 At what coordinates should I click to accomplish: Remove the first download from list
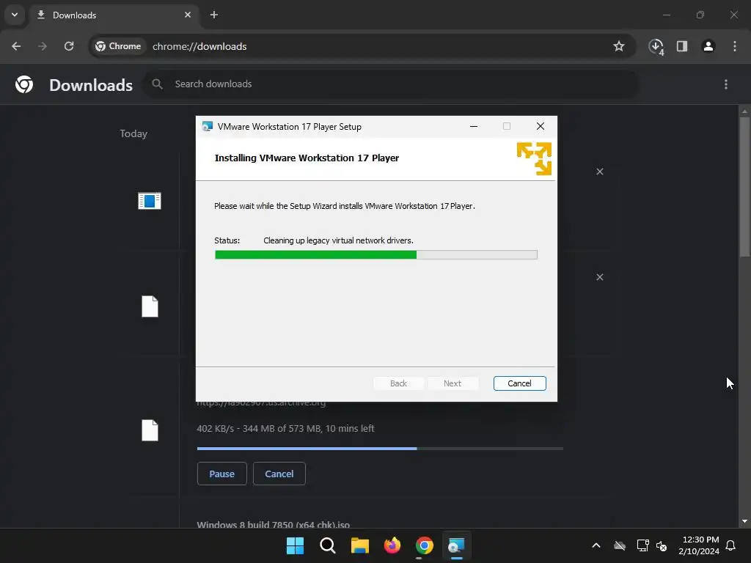point(600,172)
